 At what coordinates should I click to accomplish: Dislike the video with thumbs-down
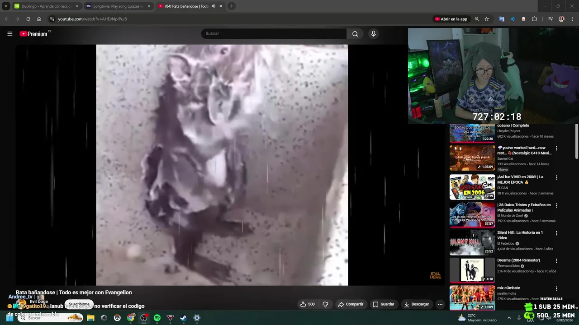(325, 304)
